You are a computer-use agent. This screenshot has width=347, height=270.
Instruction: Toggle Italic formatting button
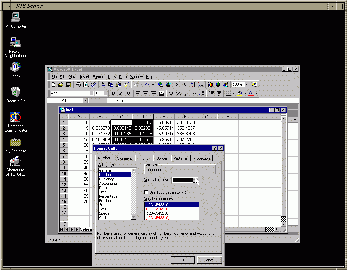120,93
